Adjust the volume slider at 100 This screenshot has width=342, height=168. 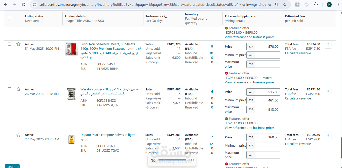pos(172,160)
